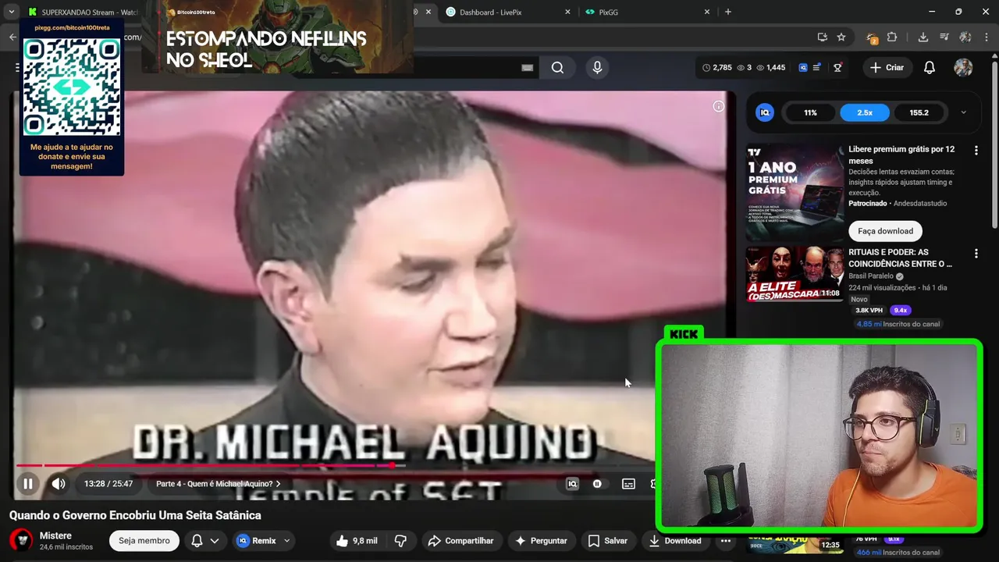Click the vidIQ logo in the sidebar panel
The image size is (999, 562).
765,112
